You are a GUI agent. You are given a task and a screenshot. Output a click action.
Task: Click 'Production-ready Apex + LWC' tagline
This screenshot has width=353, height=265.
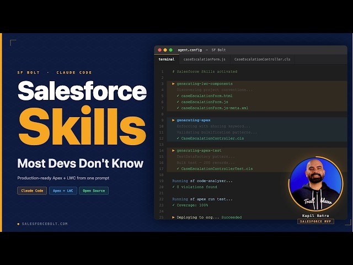click(x=63, y=178)
